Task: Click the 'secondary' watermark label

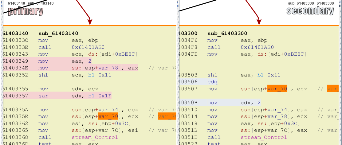Action: (310, 11)
